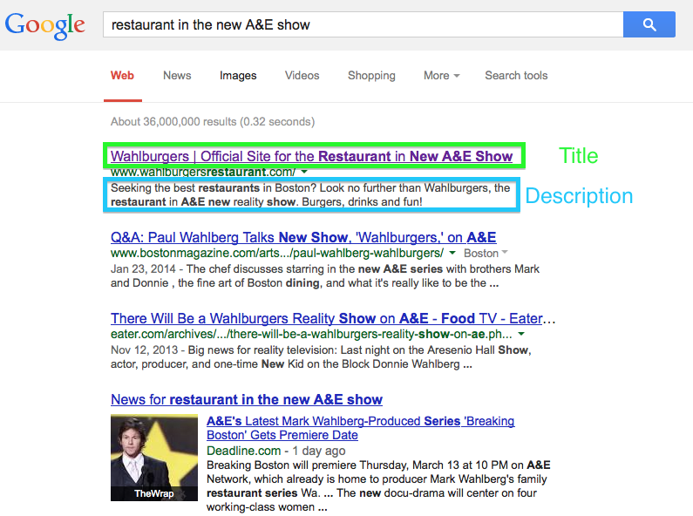
Task: Click the Jan 23, 2014 snippet text
Action: tap(325, 275)
